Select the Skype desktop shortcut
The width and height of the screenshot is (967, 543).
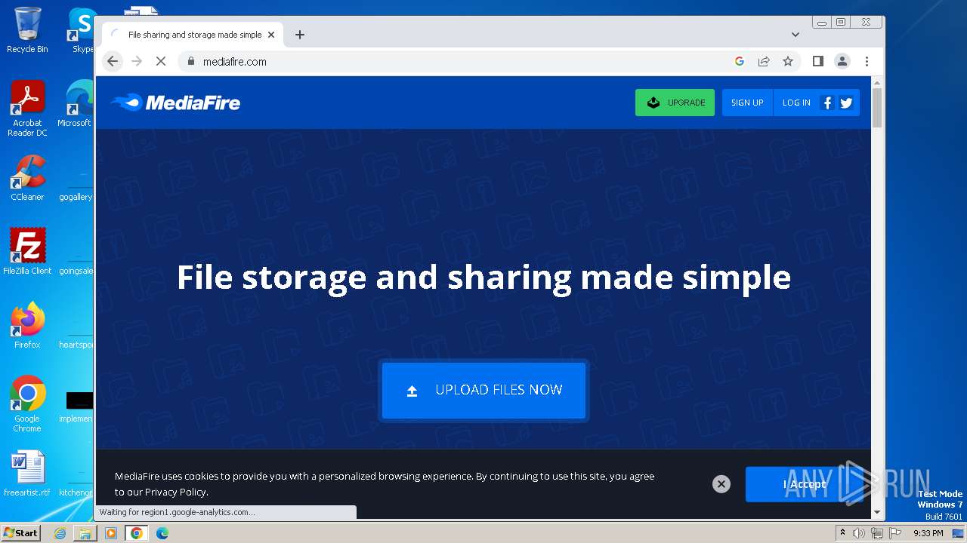tap(82, 30)
